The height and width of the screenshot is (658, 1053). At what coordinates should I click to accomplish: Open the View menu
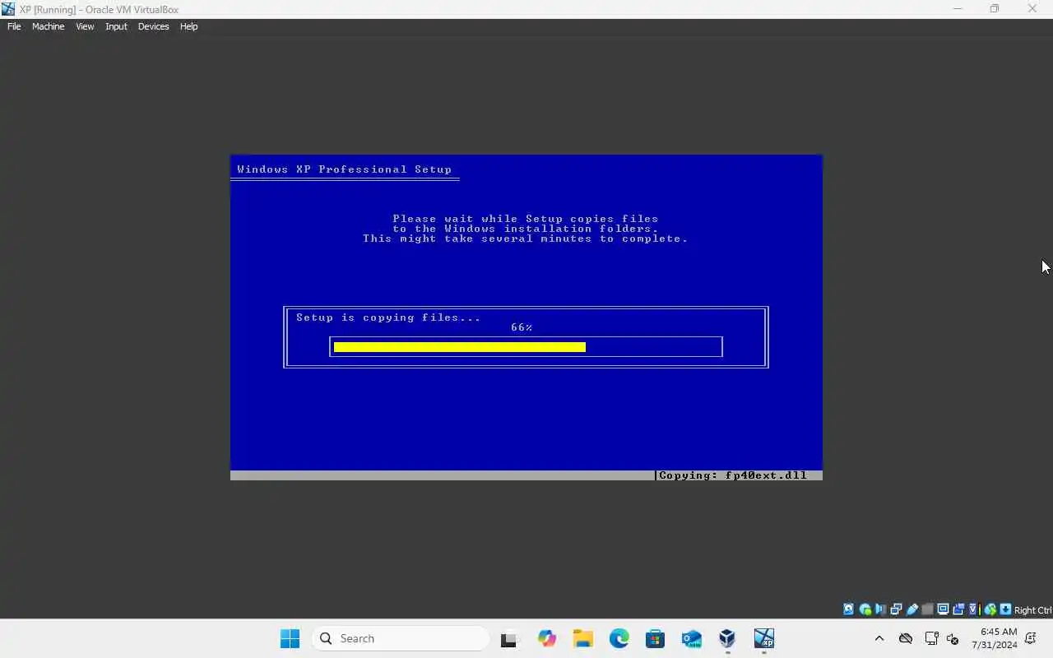tap(85, 26)
